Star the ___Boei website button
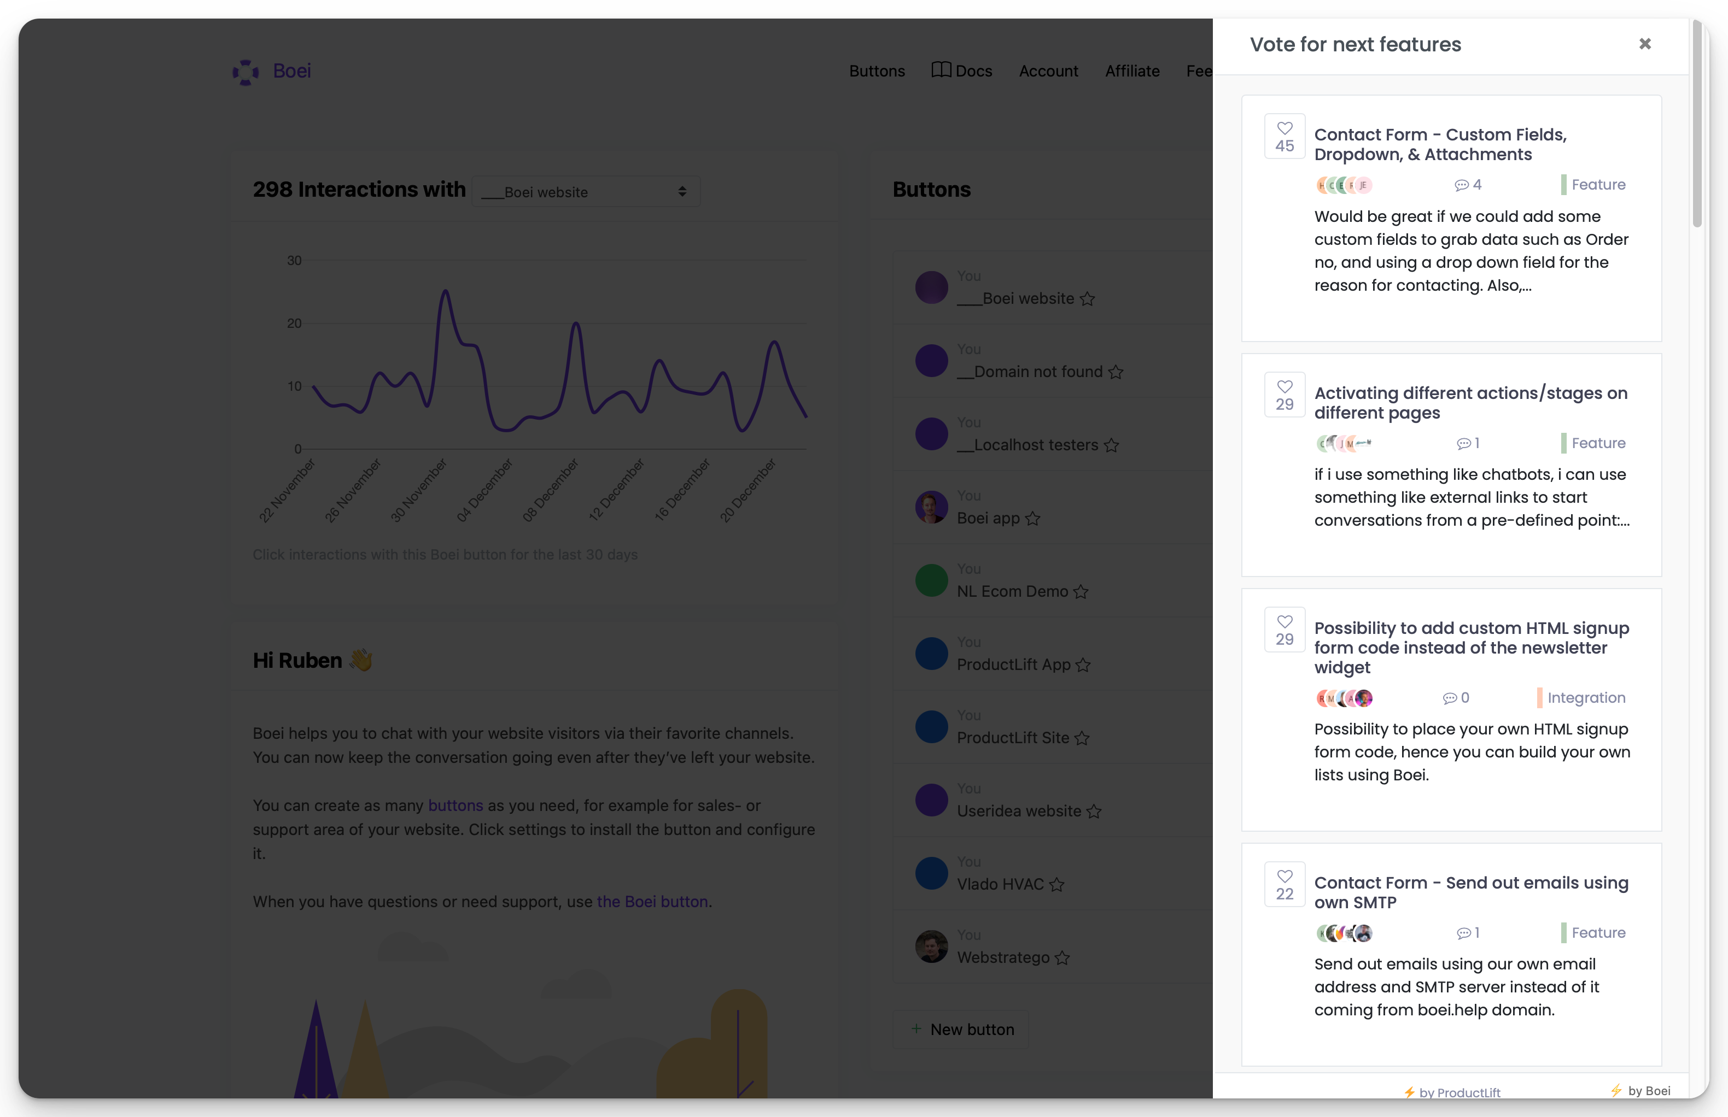Viewport: 1728px width, 1117px height. pyautogui.click(x=1087, y=299)
